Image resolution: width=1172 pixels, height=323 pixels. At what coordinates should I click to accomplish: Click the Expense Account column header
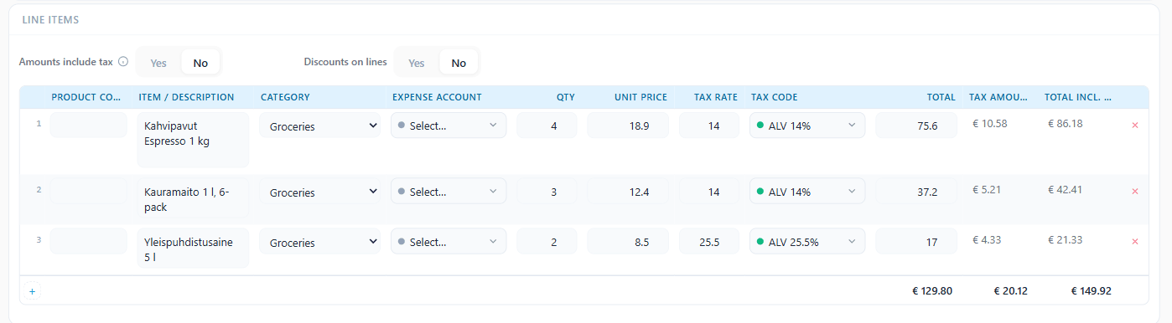pyautogui.click(x=437, y=97)
